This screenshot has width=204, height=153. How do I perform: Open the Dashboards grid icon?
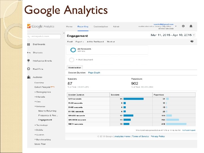[x=29, y=44]
